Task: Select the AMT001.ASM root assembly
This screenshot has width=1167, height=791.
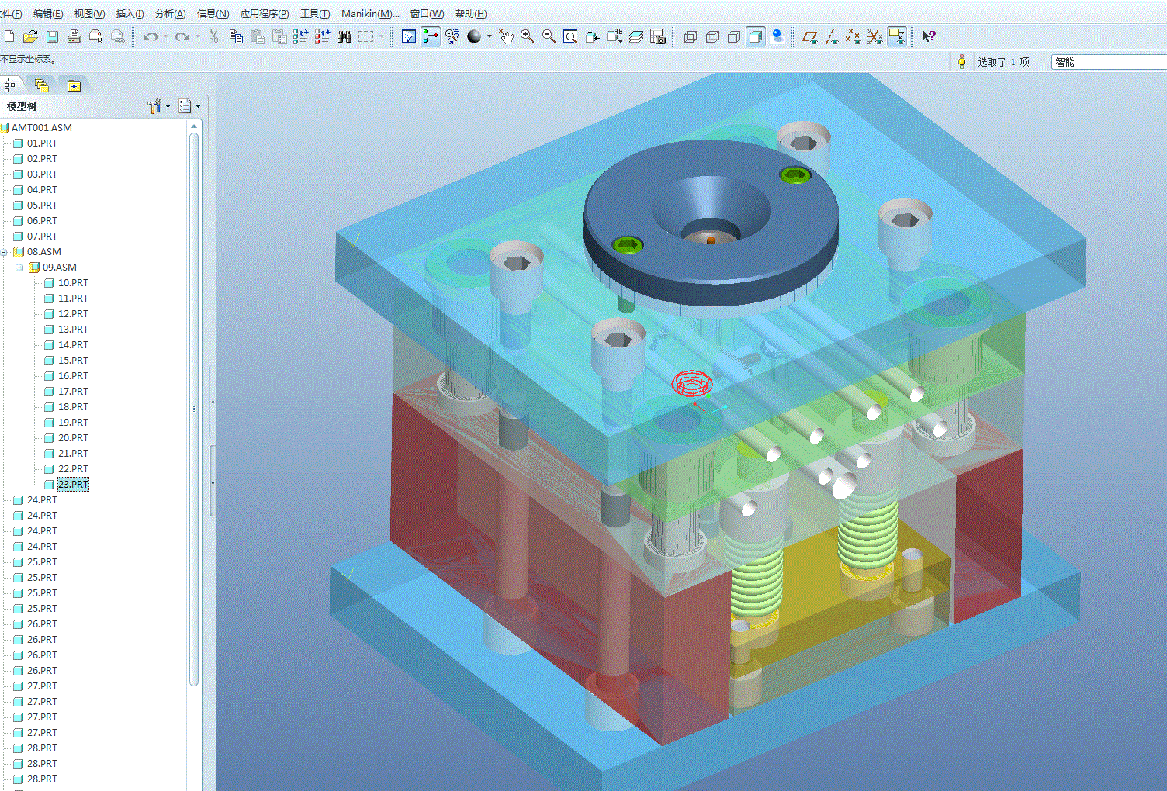Action: coord(41,128)
